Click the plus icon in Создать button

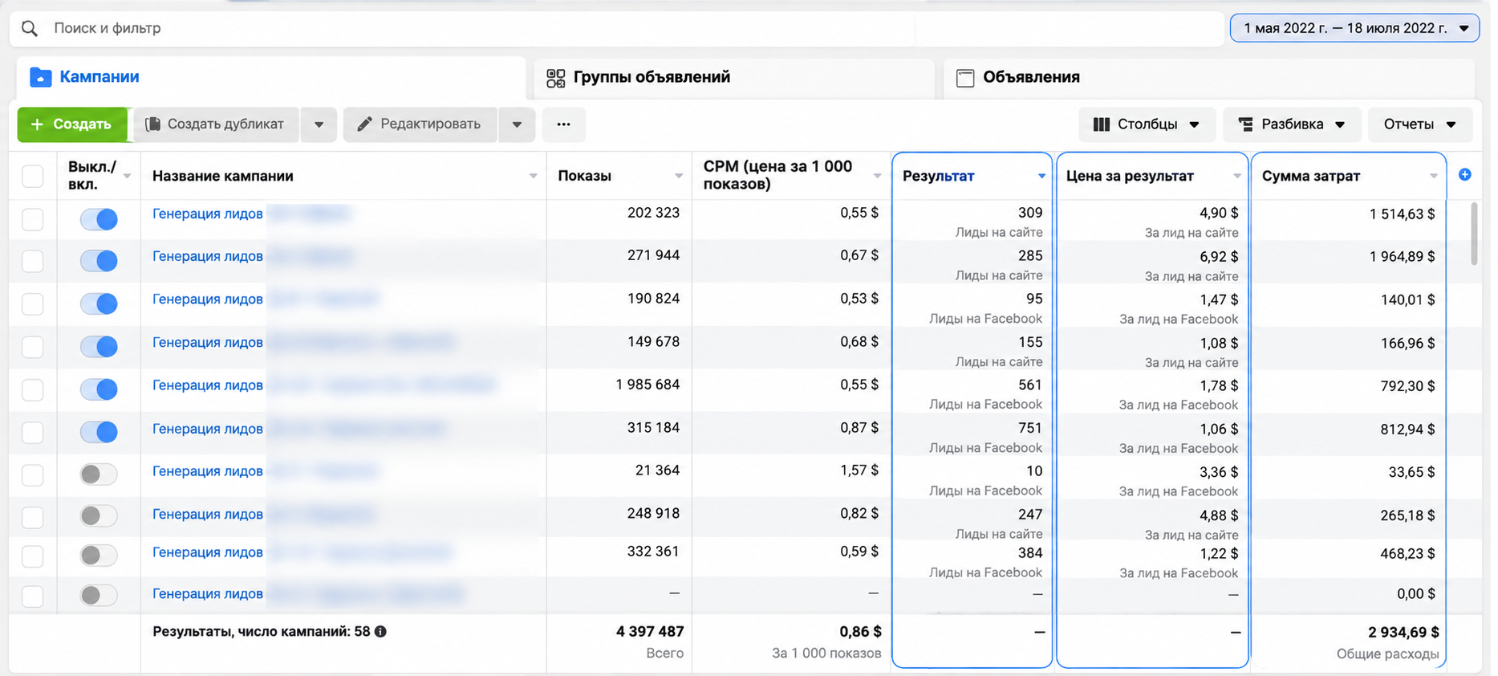tap(37, 124)
